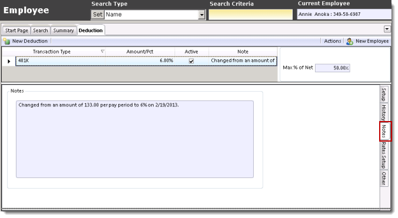Open the Rates Setup side tab
Image resolution: width=398 pixels, height=218 pixels.
[383, 155]
